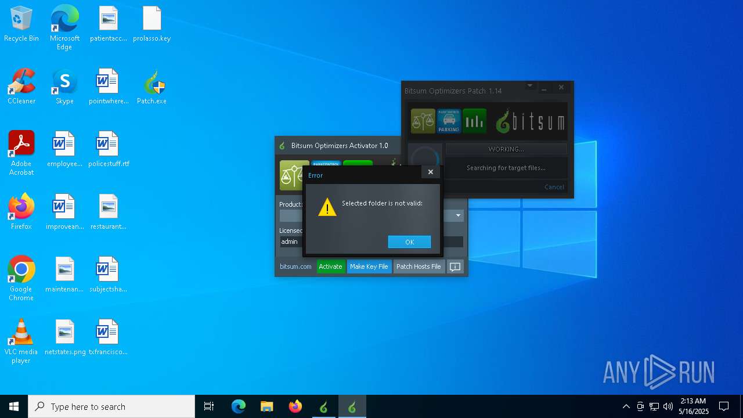
Task: Open Adobe Acrobat desktop shortcut
Action: (x=21, y=153)
